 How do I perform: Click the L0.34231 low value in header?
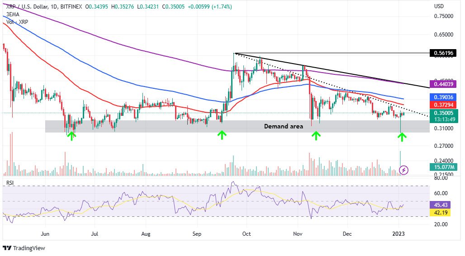[x=147, y=6]
